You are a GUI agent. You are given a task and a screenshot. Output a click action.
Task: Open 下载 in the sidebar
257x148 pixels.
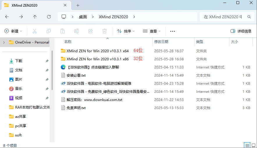point(19,61)
